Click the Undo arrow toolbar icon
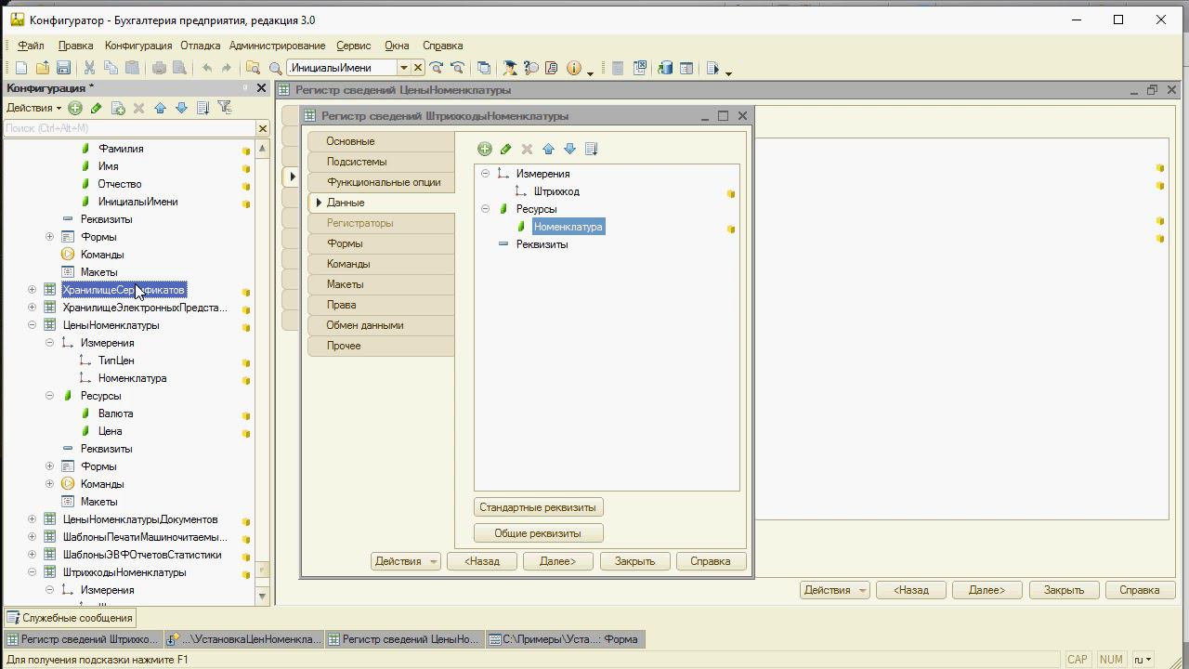The width and height of the screenshot is (1189, 669). tap(206, 68)
